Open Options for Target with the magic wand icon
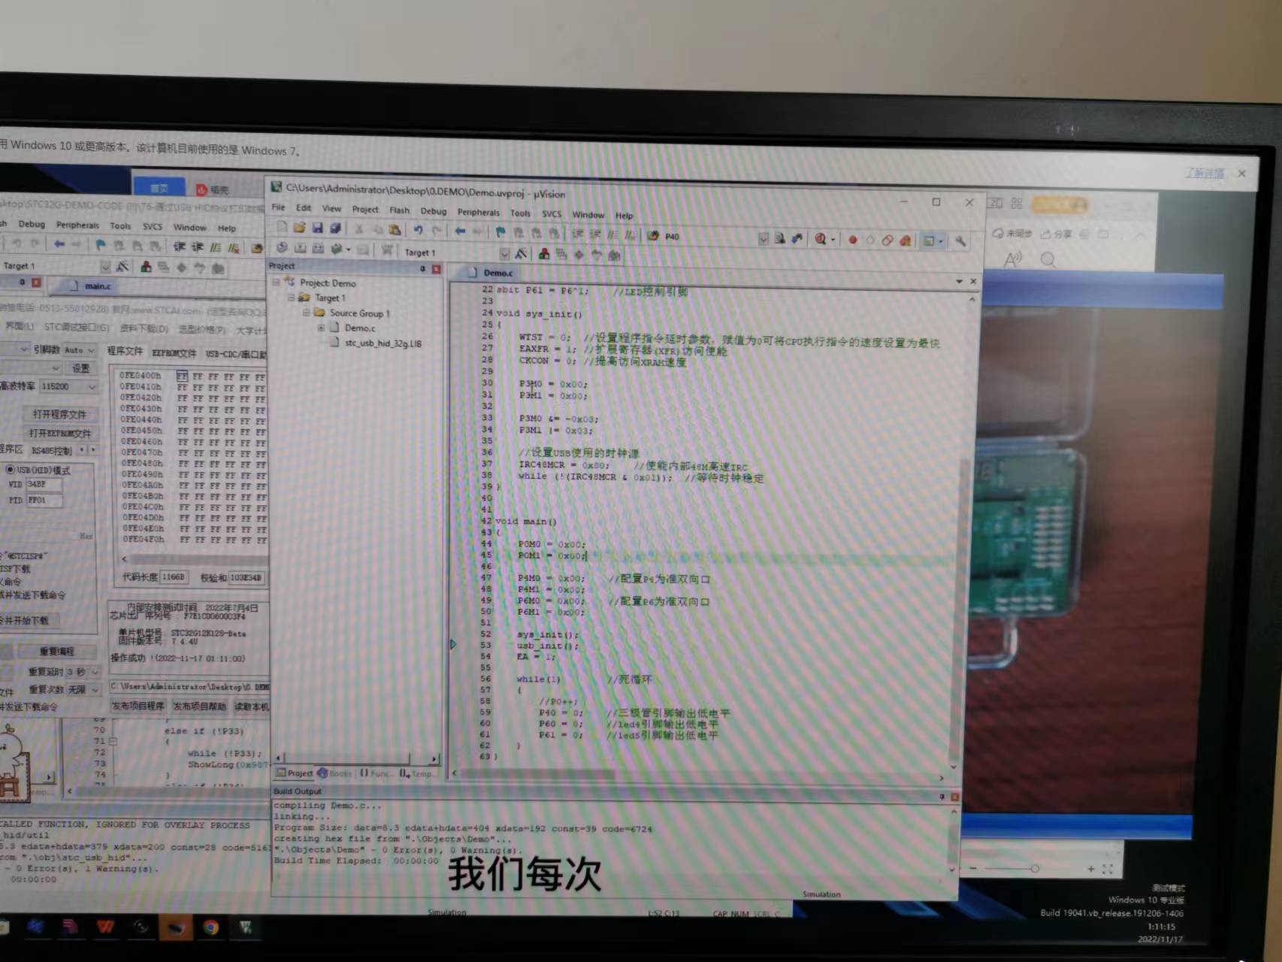1282x962 pixels. pos(521,254)
